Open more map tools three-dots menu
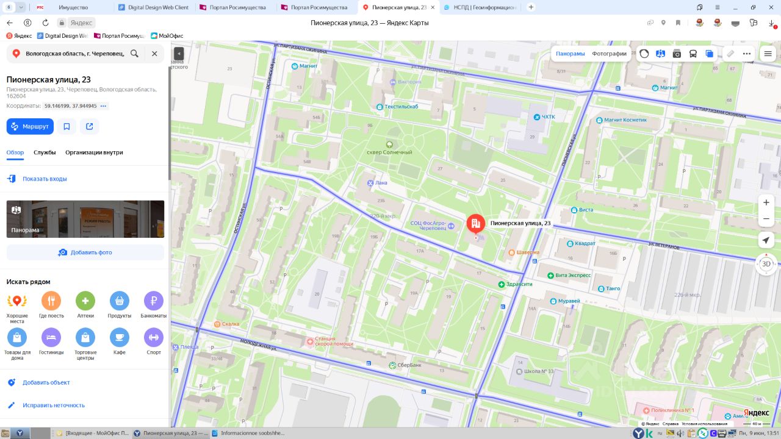The image size is (781, 439). coord(747,54)
